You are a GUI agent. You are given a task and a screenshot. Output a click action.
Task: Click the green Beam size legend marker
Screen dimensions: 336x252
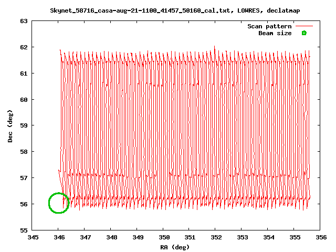[303, 33]
